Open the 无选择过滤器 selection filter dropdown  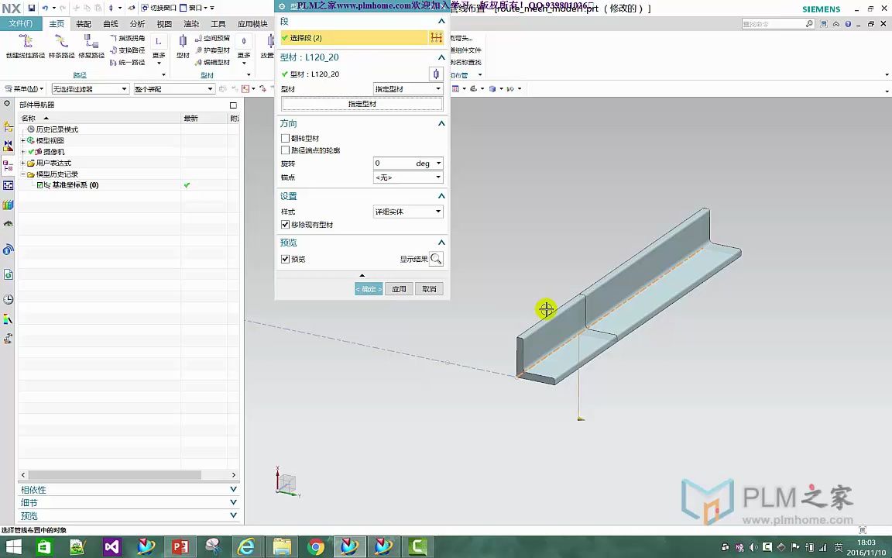tap(90, 89)
